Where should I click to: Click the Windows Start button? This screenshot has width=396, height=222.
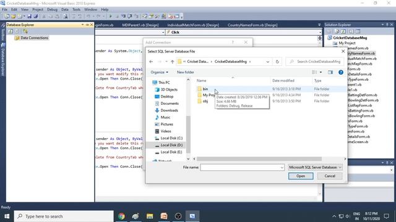click(x=7, y=216)
